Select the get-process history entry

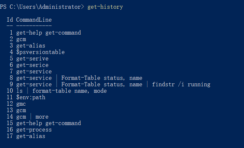pos(34,130)
